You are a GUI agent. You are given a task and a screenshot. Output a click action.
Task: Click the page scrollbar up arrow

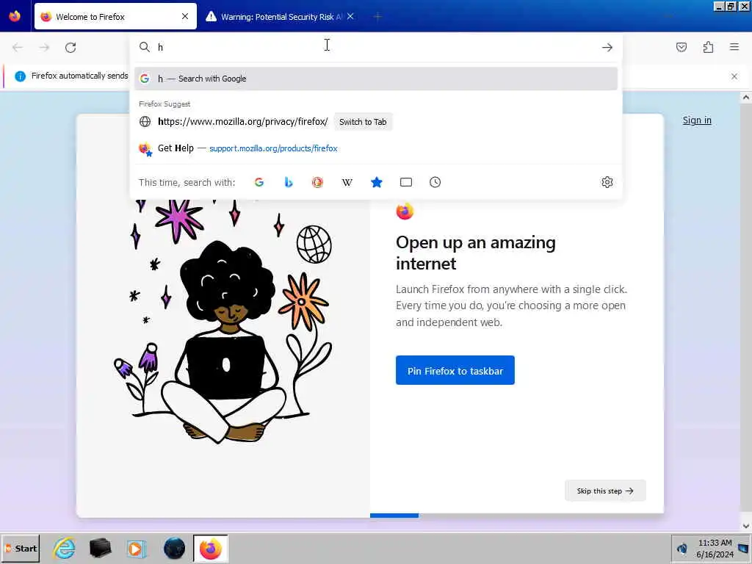click(746, 98)
